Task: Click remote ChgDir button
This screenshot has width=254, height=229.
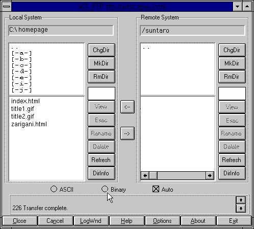Action: point(232,50)
